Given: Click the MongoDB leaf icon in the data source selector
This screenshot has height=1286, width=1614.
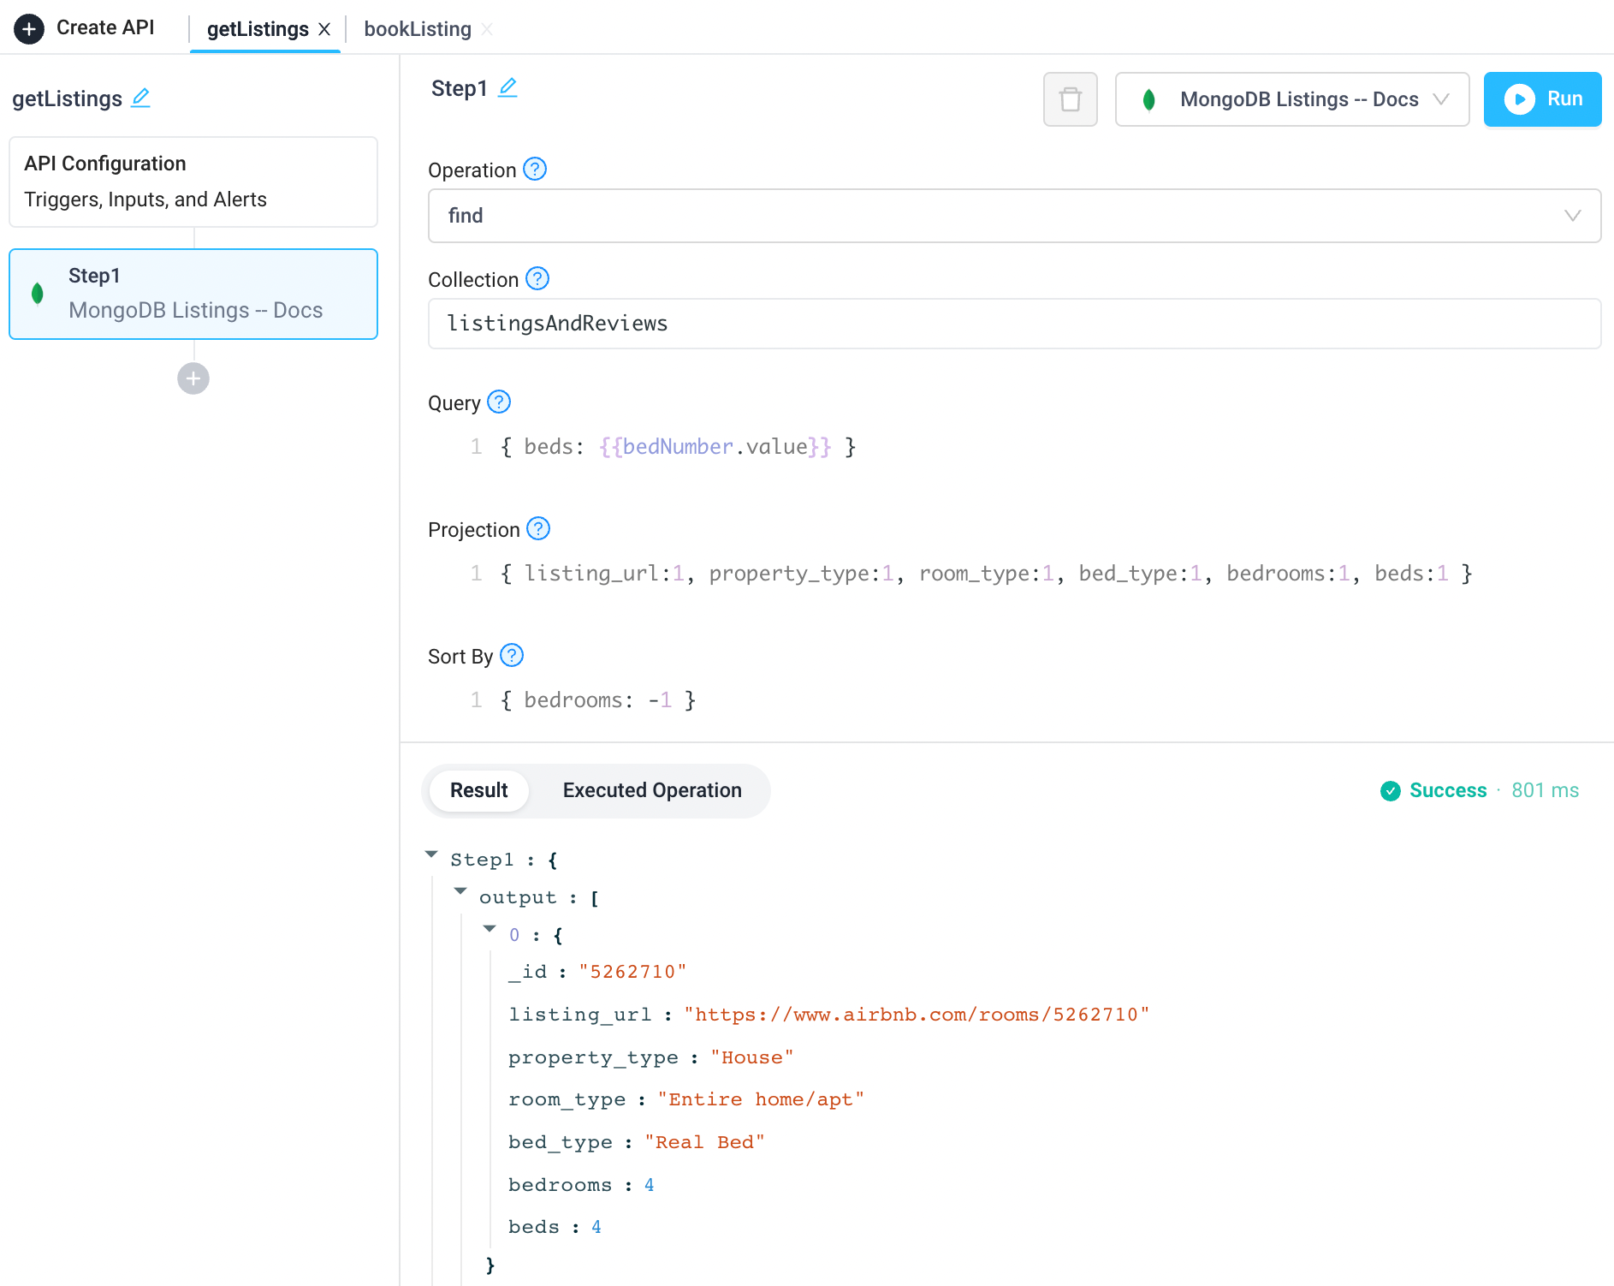Looking at the screenshot, I should point(1150,99).
